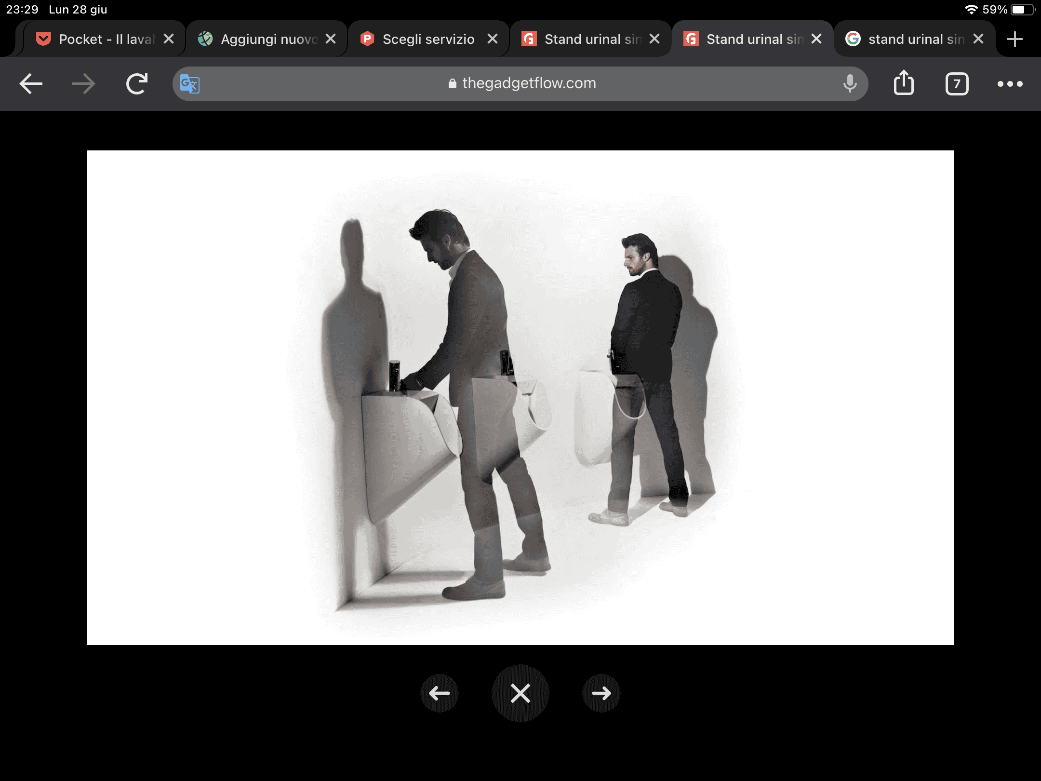The height and width of the screenshot is (781, 1041).
Task: Close the Pocket tab
Action: click(169, 39)
